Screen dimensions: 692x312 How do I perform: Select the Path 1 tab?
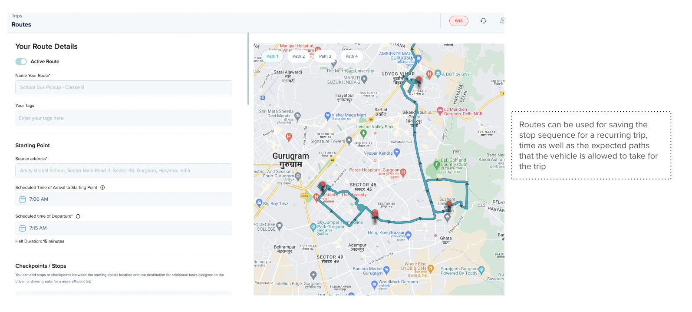pos(272,56)
